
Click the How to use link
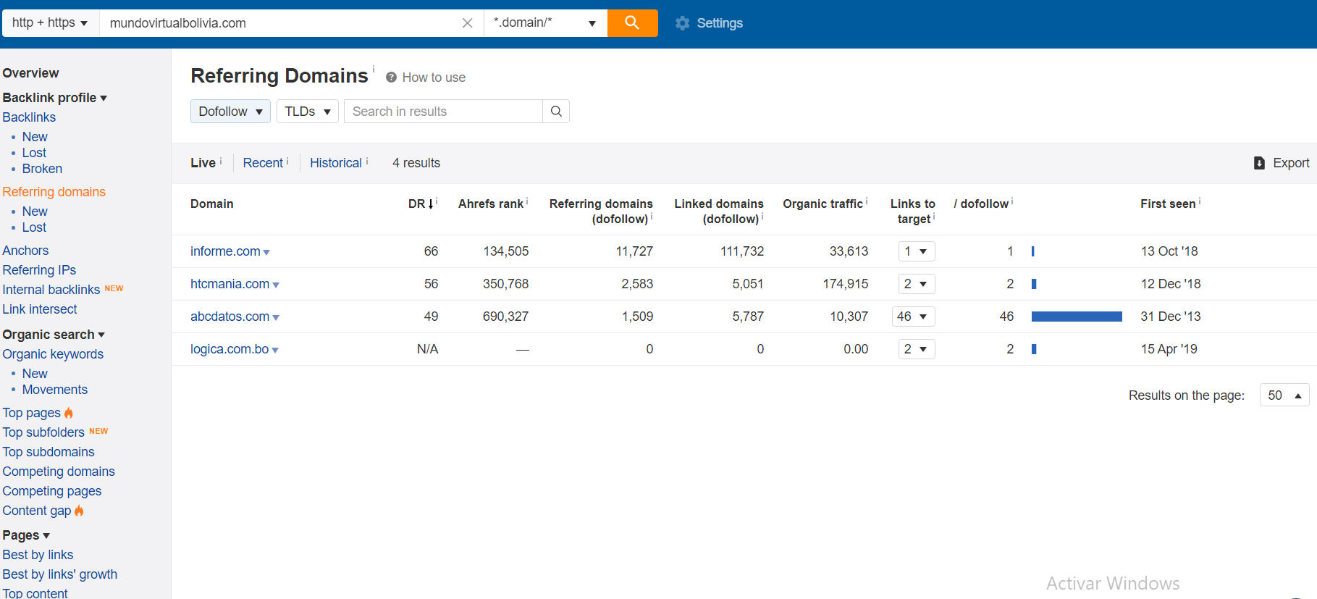tap(434, 78)
